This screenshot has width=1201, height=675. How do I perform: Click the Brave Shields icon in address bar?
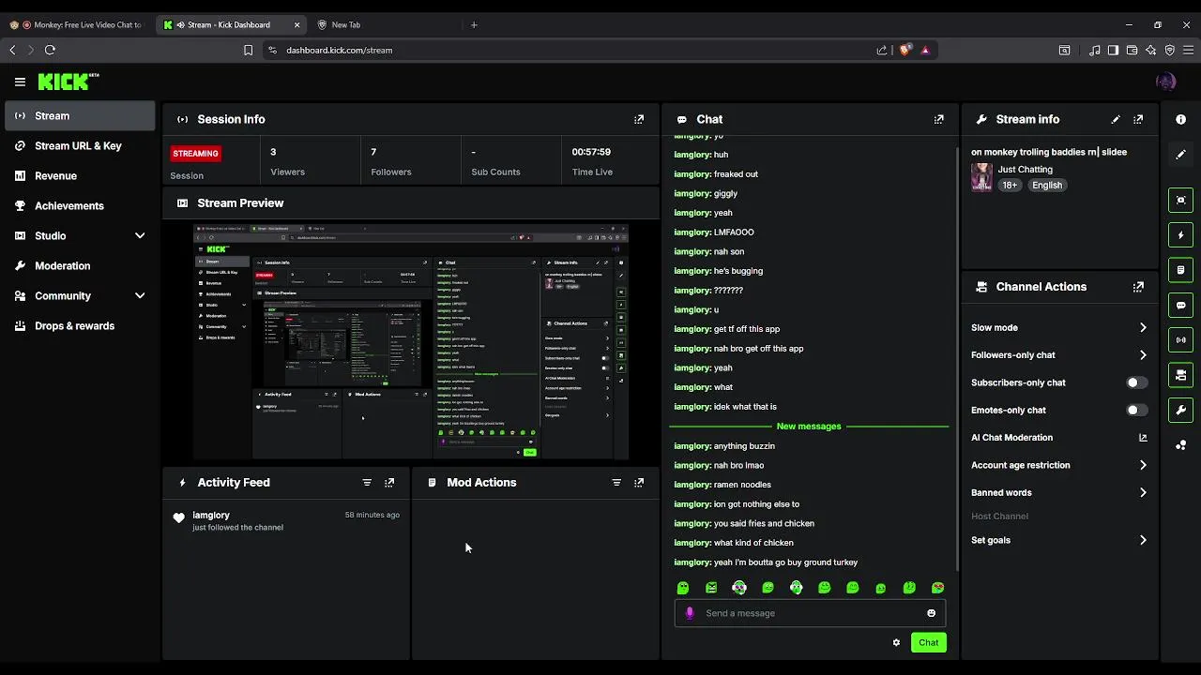click(905, 50)
